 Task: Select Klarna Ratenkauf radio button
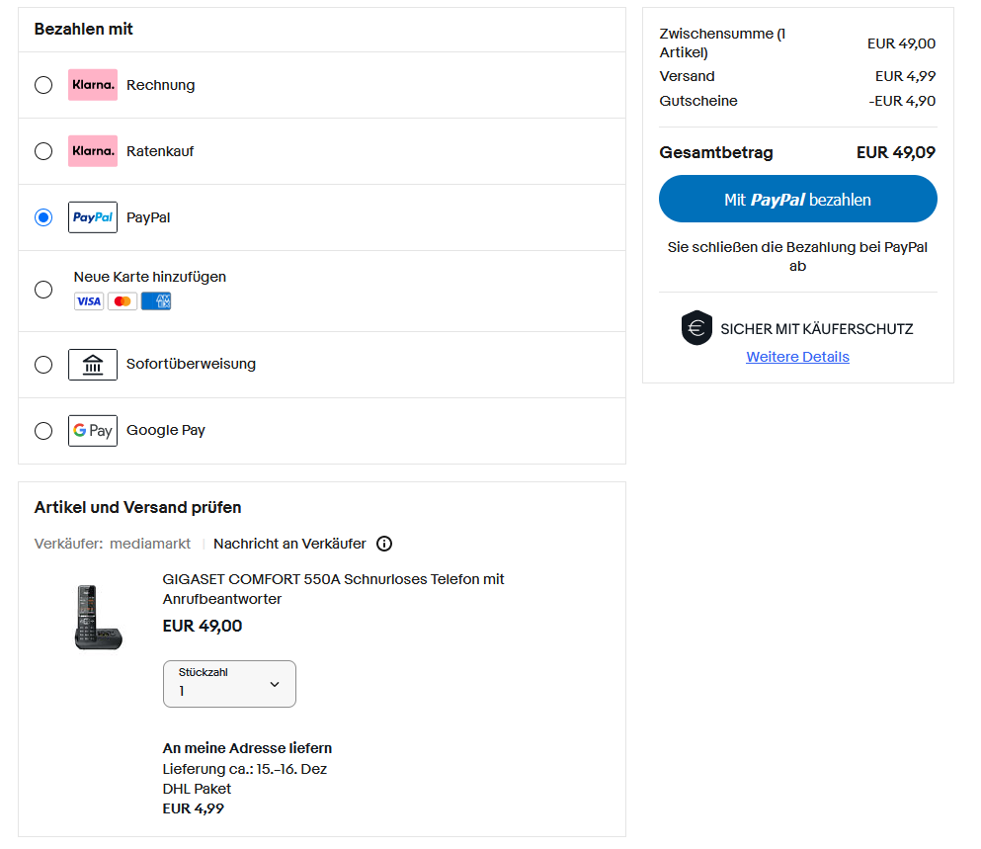(43, 151)
